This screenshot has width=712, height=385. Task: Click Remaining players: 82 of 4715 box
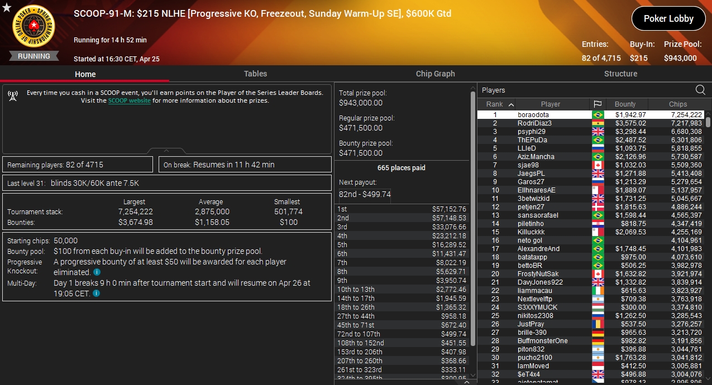point(78,165)
